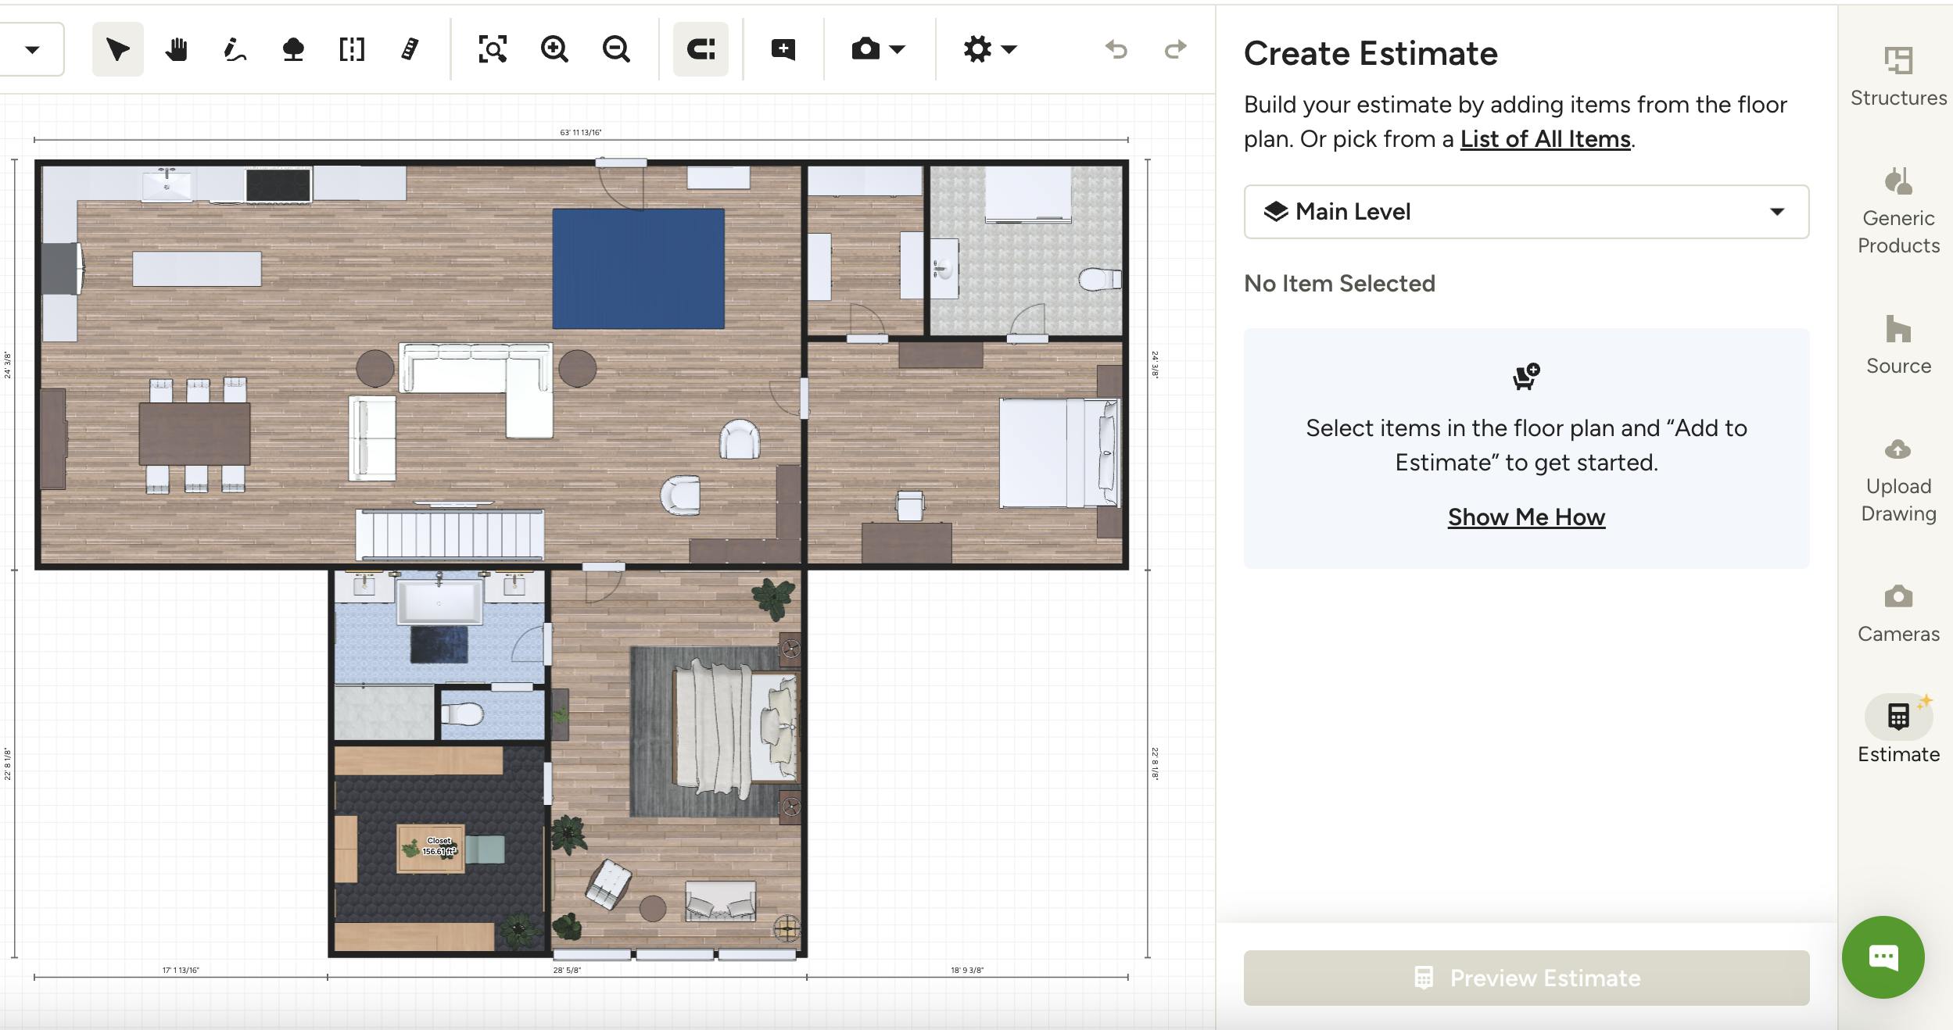Viewport: 1953px width, 1030px height.
Task: Zoom out of the floor plan
Action: click(x=617, y=49)
